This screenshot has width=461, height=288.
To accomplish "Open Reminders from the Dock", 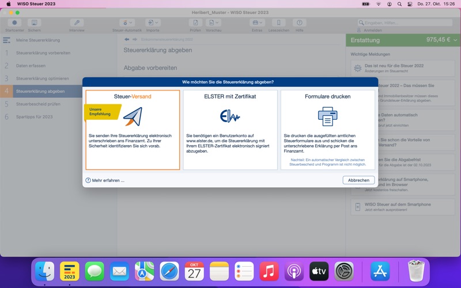I will (244, 271).
